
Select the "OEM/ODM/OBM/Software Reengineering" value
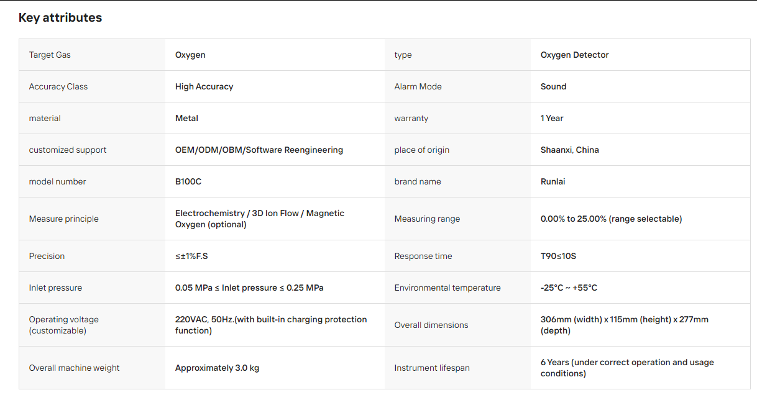coord(259,150)
